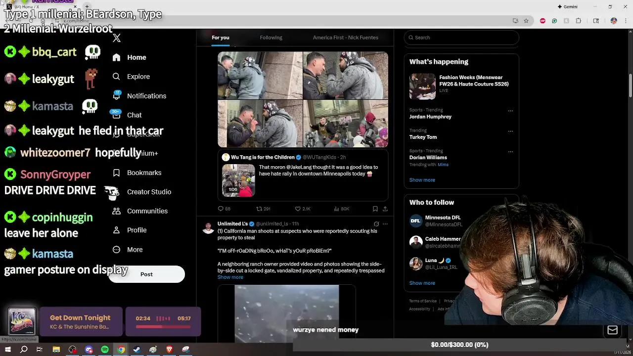Click the install app icon in address bar

[x=515, y=21]
